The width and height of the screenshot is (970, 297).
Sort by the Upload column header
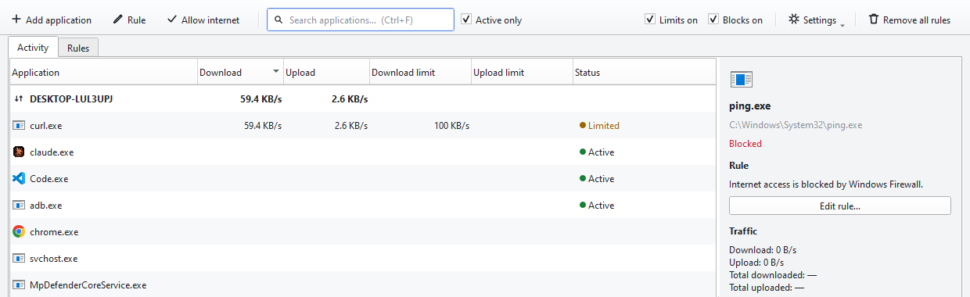pos(326,73)
